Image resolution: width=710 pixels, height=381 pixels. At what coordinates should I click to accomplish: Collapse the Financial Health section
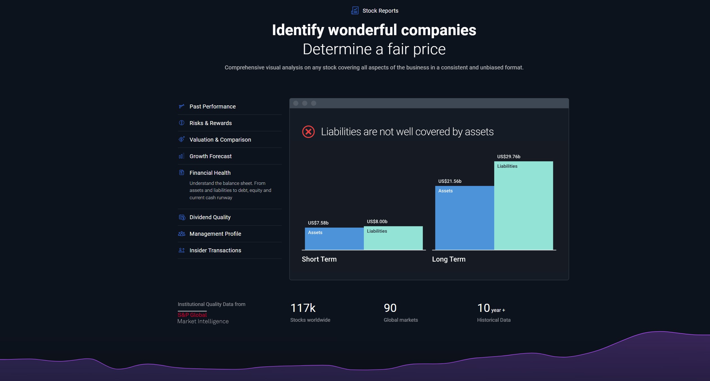[210, 173]
